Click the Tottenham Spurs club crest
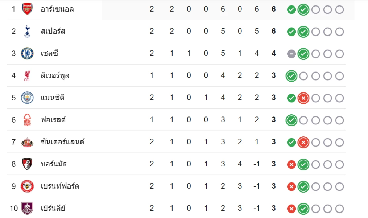Image resolution: width=368 pixels, height=218 pixels. (x=27, y=31)
